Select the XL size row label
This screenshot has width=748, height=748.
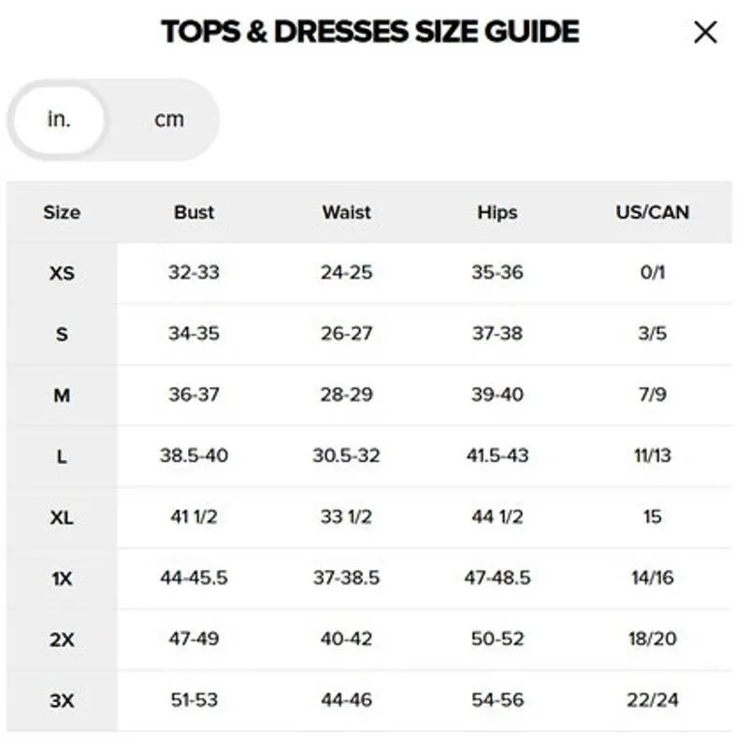62,517
